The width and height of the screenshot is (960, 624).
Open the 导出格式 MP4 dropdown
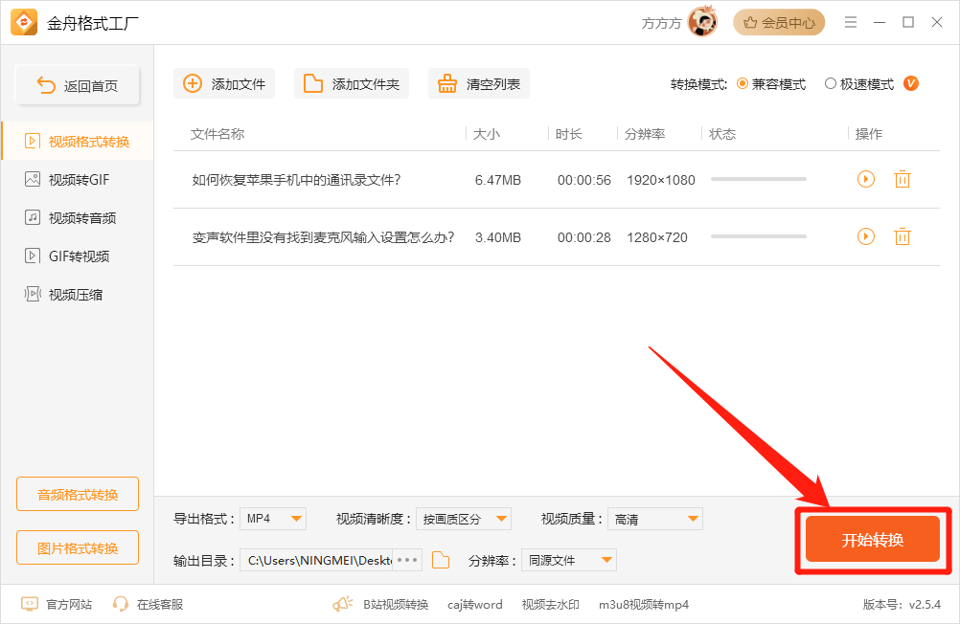tap(273, 519)
